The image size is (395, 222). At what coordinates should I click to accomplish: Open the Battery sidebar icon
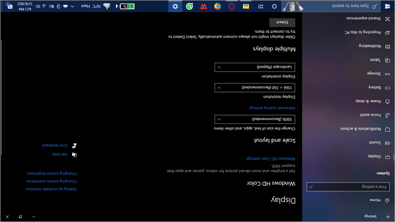pyautogui.click(x=388, y=88)
